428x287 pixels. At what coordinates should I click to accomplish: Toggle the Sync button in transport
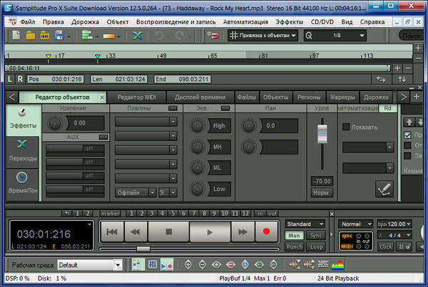tap(317, 235)
